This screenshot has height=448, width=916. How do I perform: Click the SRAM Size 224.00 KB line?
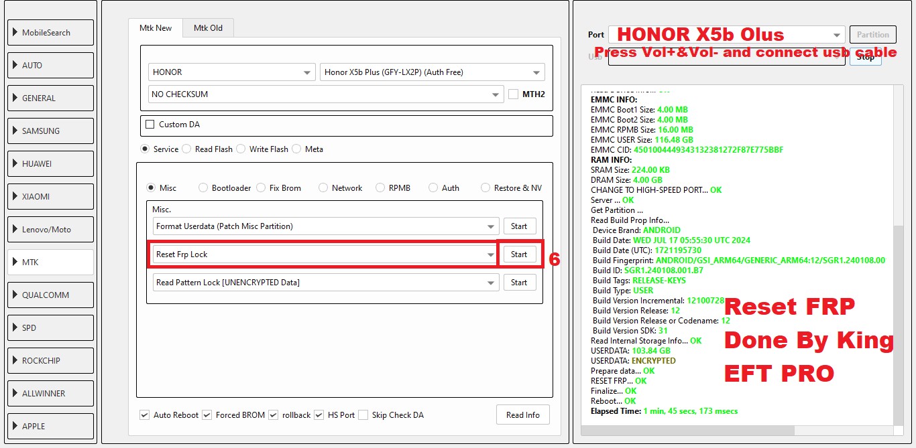pos(630,170)
